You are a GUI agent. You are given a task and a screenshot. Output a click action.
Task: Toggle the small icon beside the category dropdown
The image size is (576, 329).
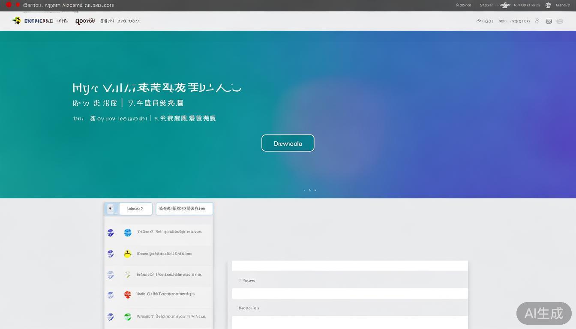pos(111,209)
